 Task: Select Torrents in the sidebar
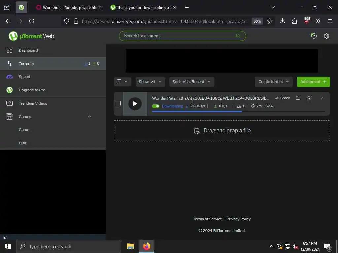point(53,64)
